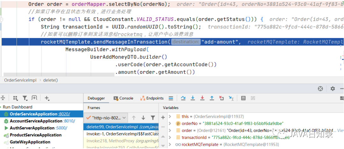344x149 pixels.
Task: Select frame invoke:-1, OrderServiceImpl$$FastClass
Action: (x=121, y=134)
